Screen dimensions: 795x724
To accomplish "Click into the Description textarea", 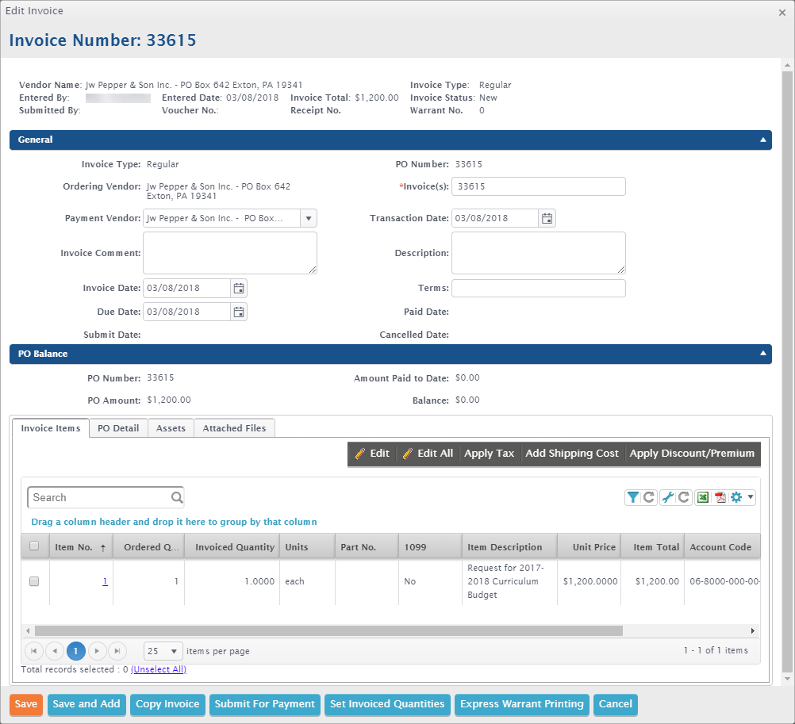I will point(539,253).
